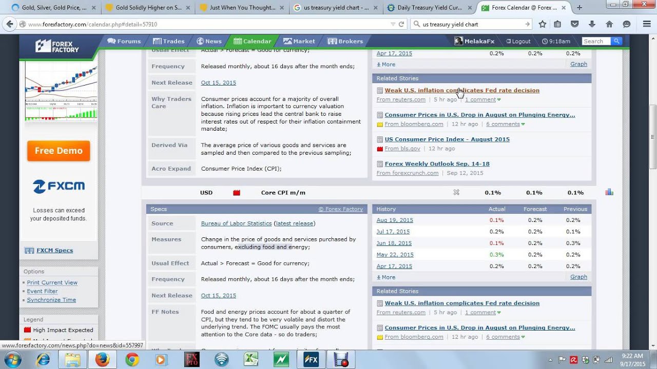
Task: Expand comments arrow beside lower '6 comments'
Action: coord(523,337)
